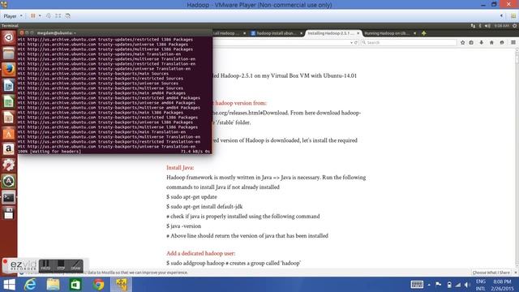Image resolution: width=519 pixels, height=292 pixels.
Task: Click the '$ java -version' line
Action: tap(184, 226)
